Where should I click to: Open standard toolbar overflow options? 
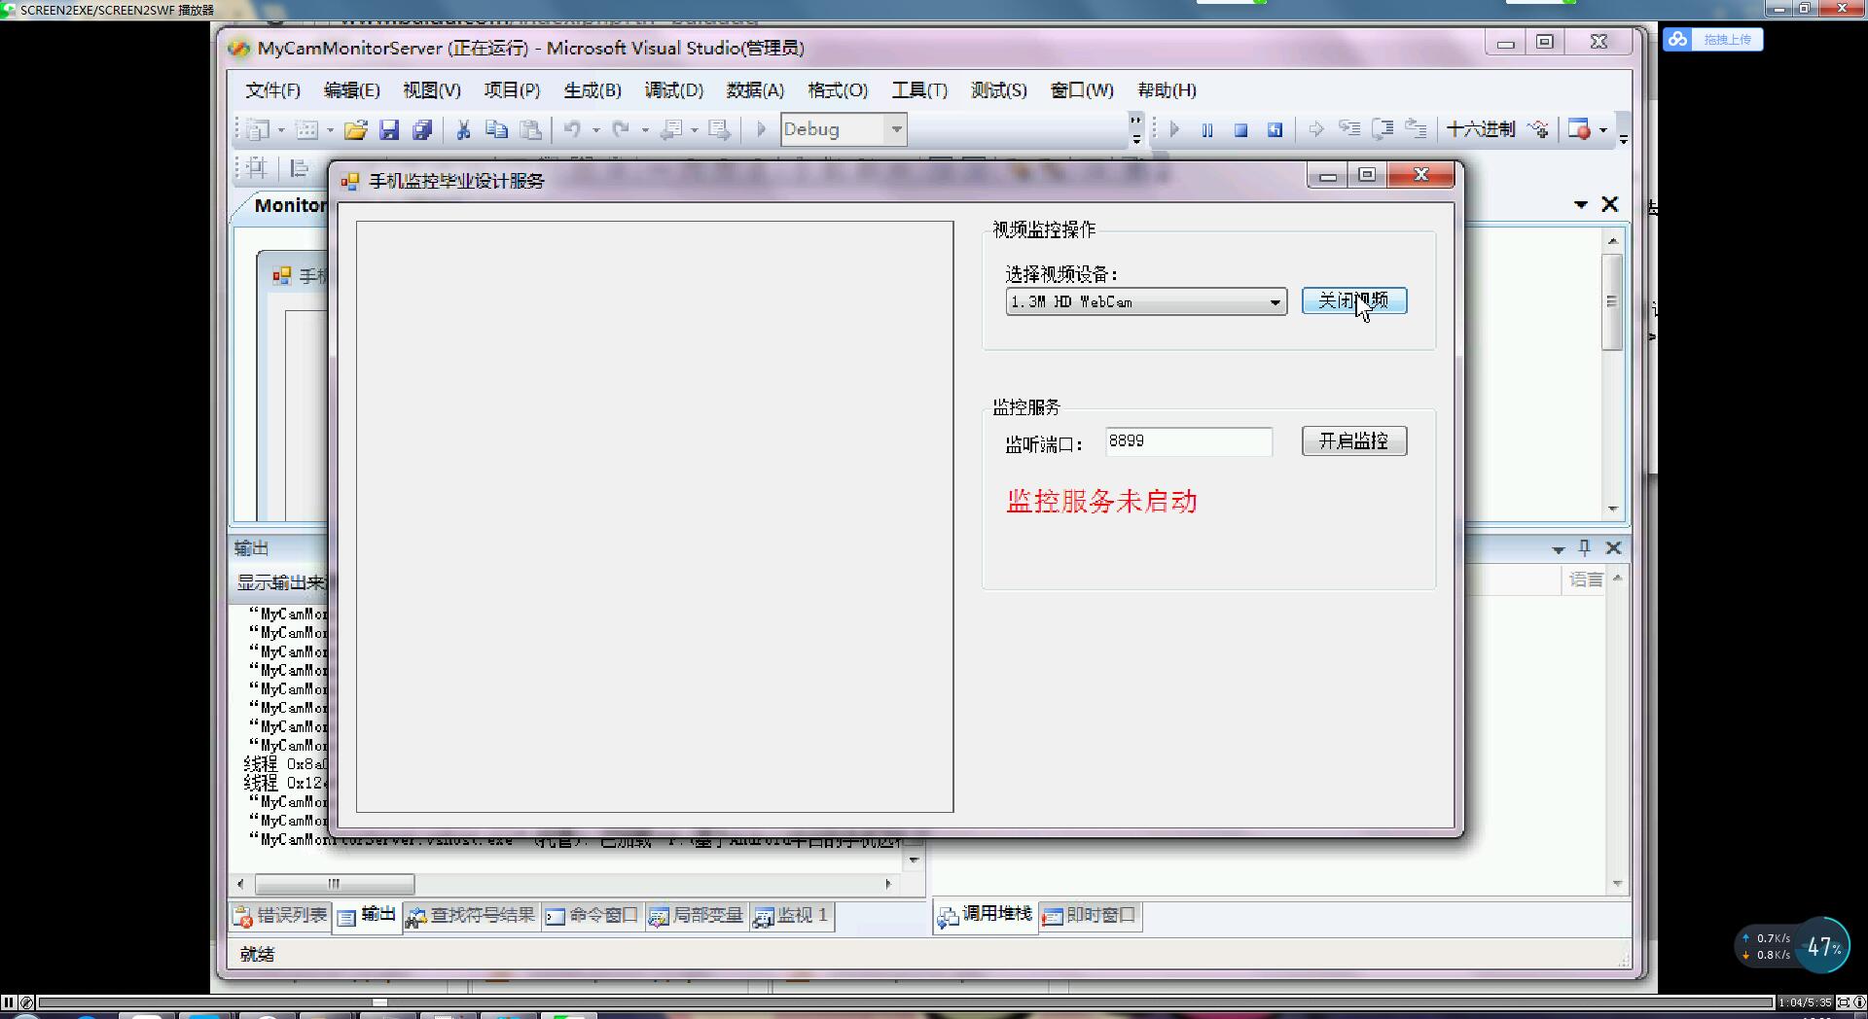(1135, 129)
